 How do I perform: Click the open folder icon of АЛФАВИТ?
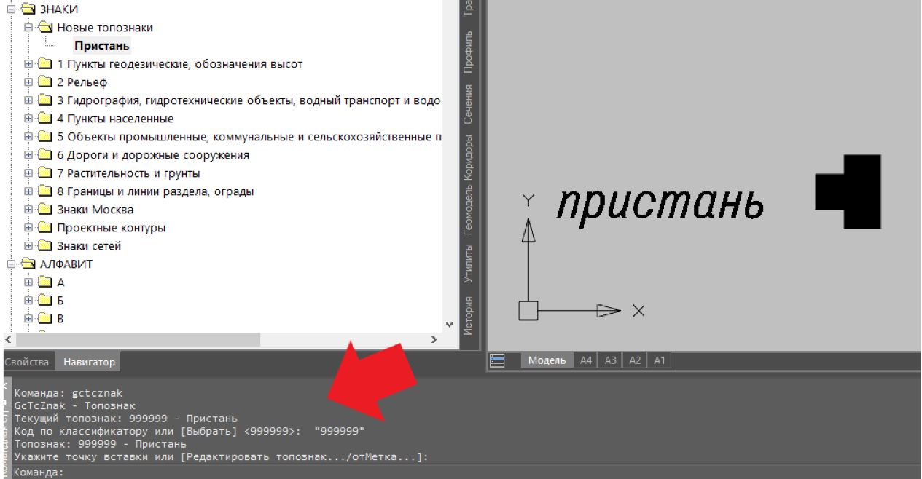tap(27, 264)
